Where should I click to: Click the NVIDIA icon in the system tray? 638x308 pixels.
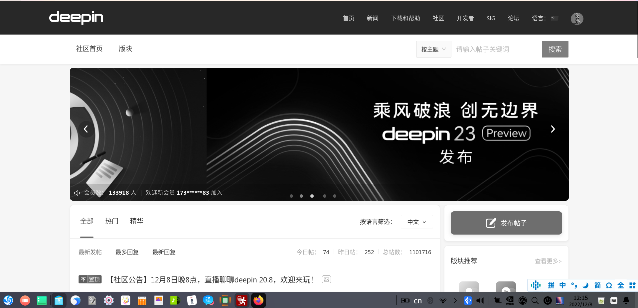[510, 300]
